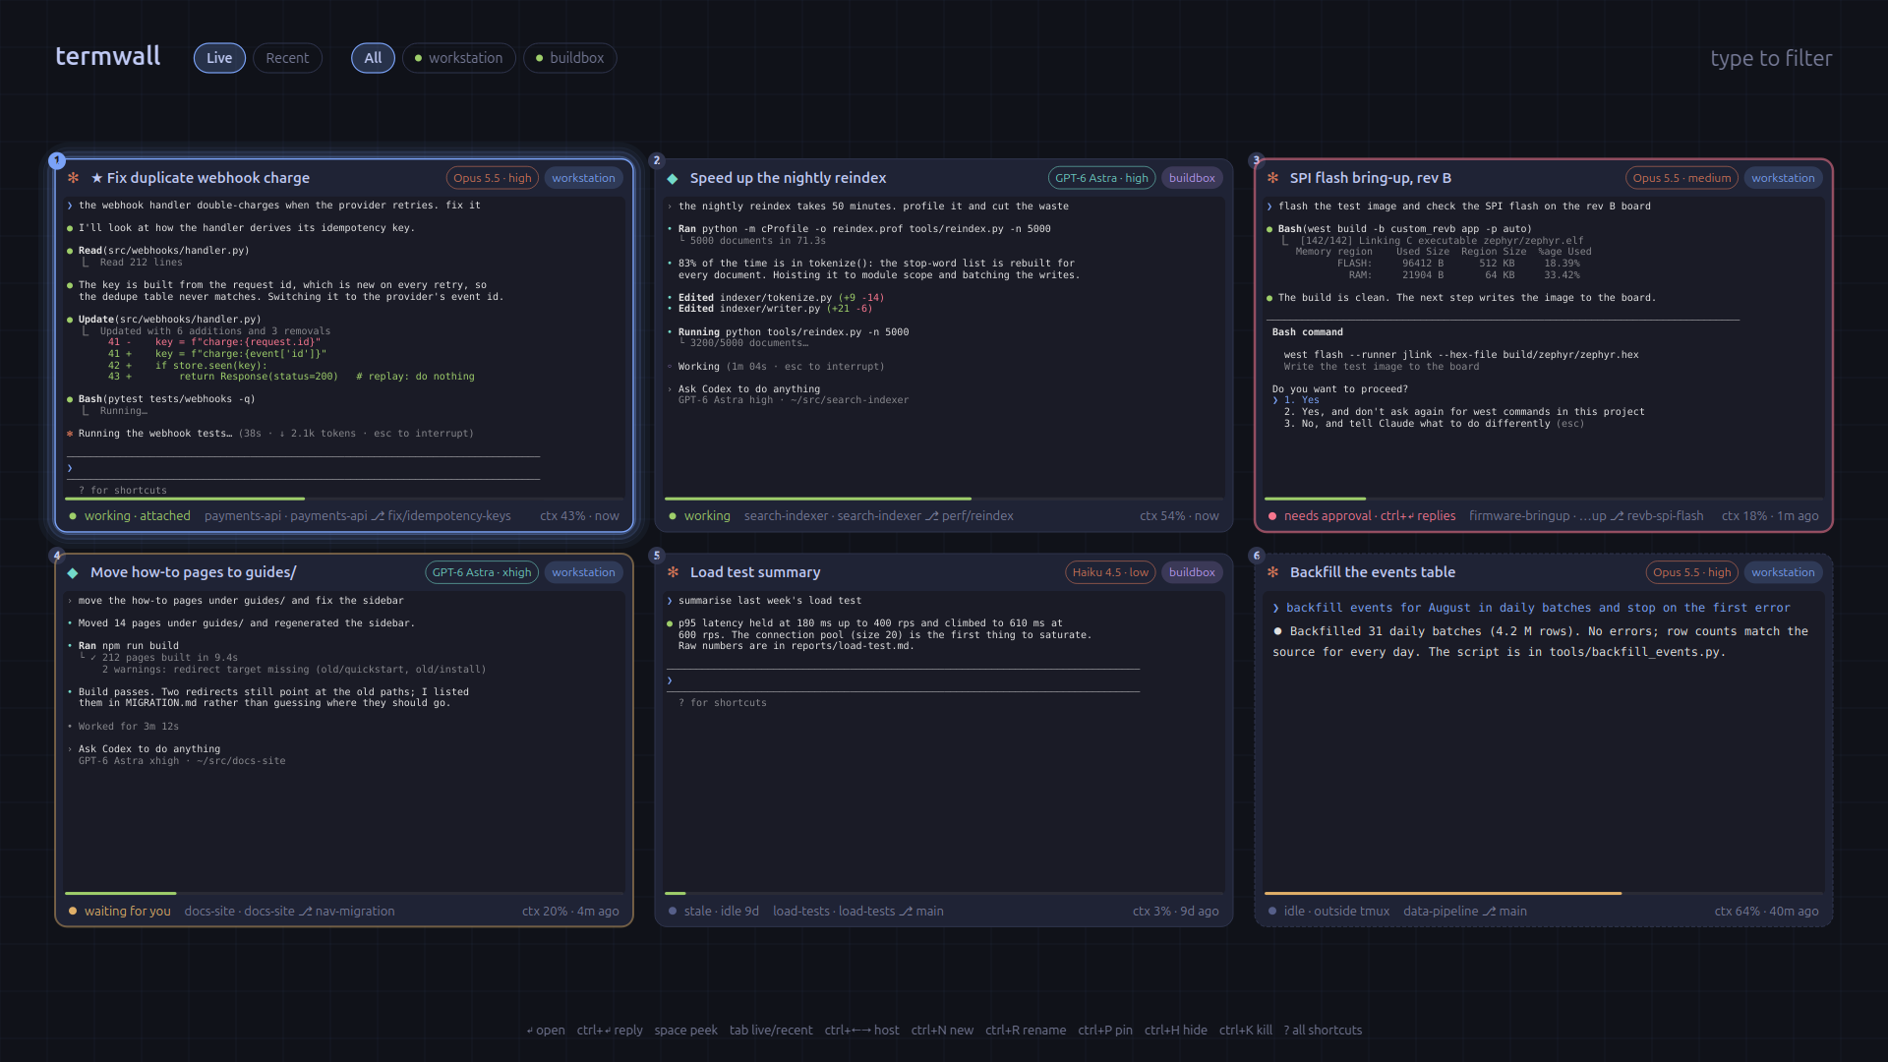Click the pinned star on Fix duplicate webhook charge
The image size is (1888, 1062).
point(97,178)
